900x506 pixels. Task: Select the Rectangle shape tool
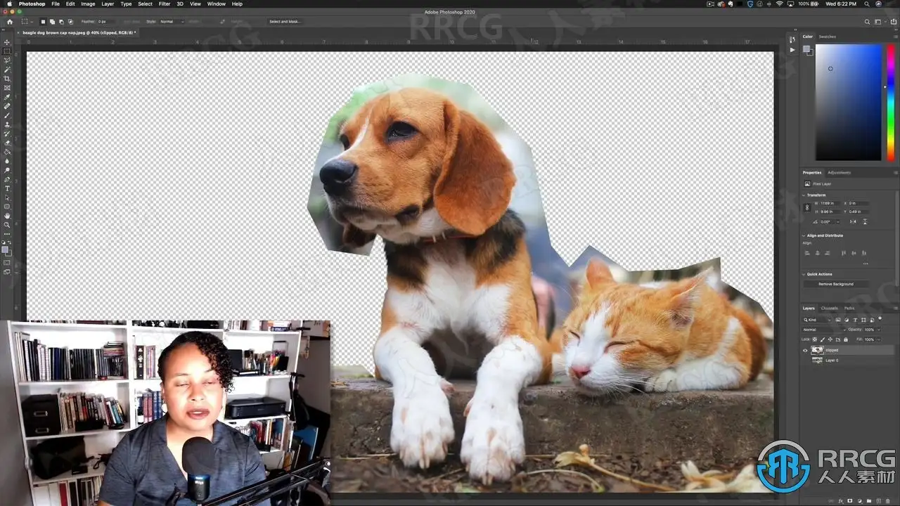click(x=7, y=207)
